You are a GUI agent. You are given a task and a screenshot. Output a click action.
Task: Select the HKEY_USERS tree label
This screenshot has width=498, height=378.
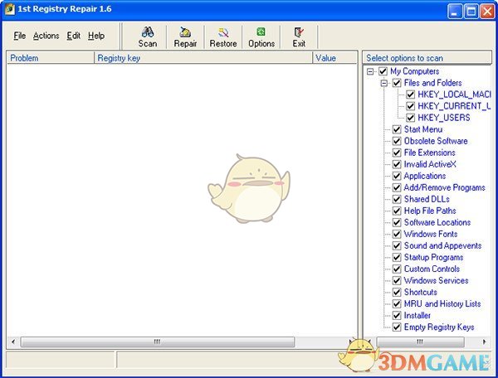point(444,118)
